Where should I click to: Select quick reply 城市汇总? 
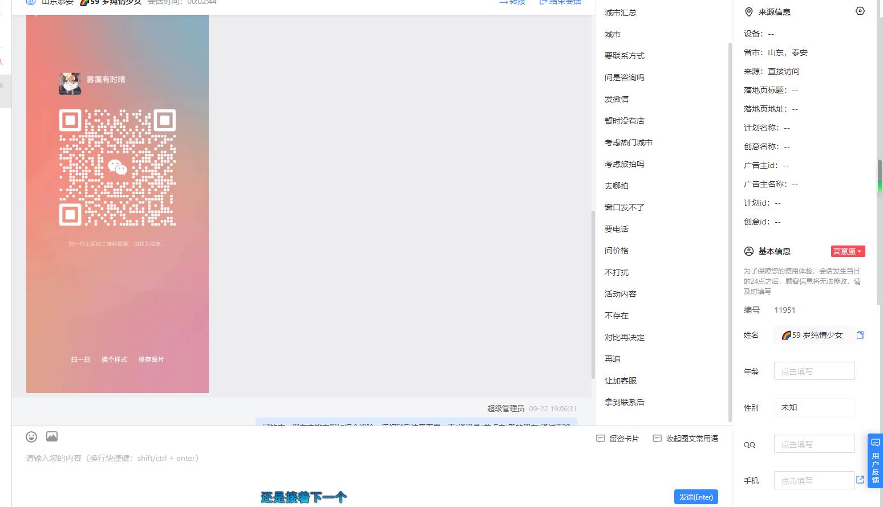click(620, 13)
